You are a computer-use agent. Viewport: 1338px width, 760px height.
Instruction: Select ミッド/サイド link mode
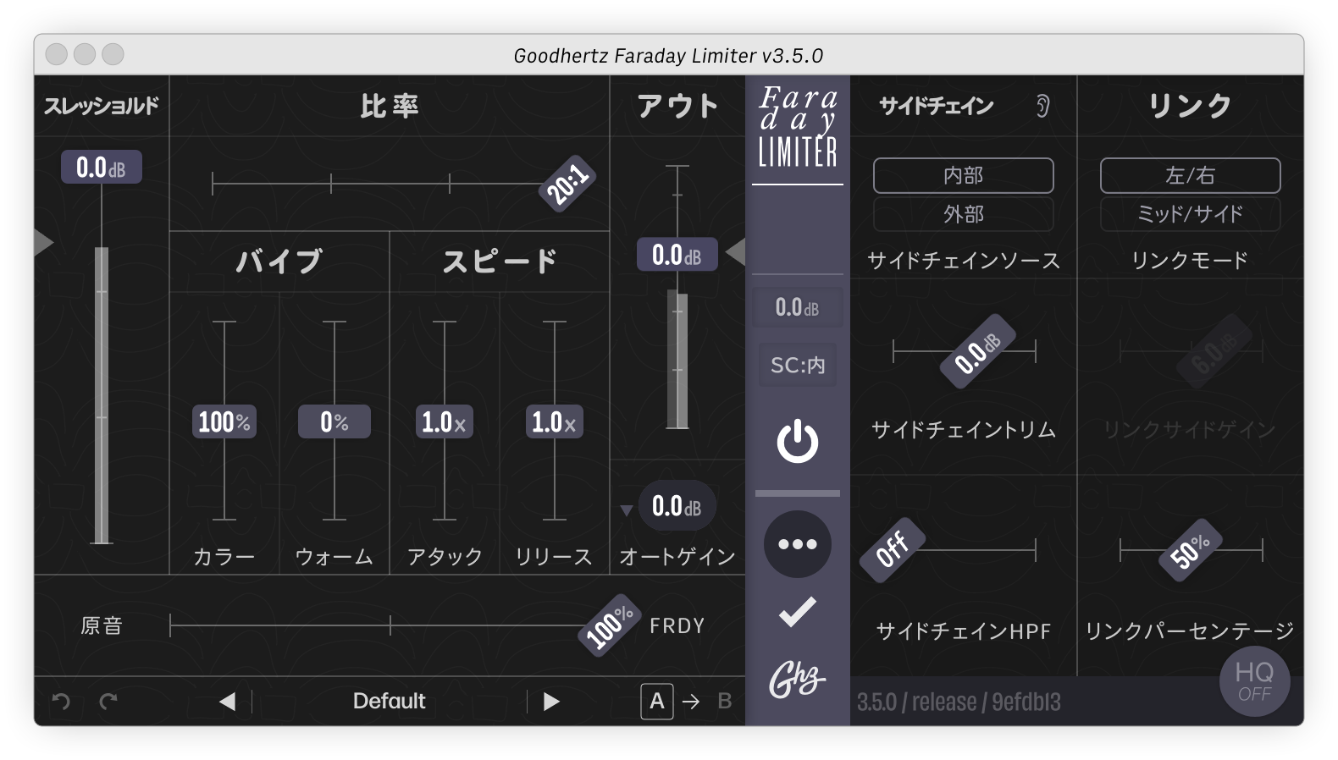(1190, 214)
